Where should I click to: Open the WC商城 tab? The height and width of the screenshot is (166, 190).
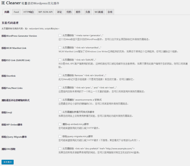99,12
